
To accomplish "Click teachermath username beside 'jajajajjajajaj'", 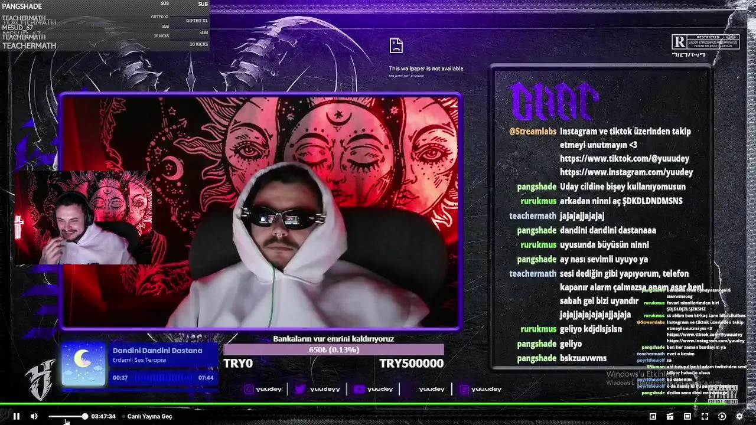I will (533, 216).
